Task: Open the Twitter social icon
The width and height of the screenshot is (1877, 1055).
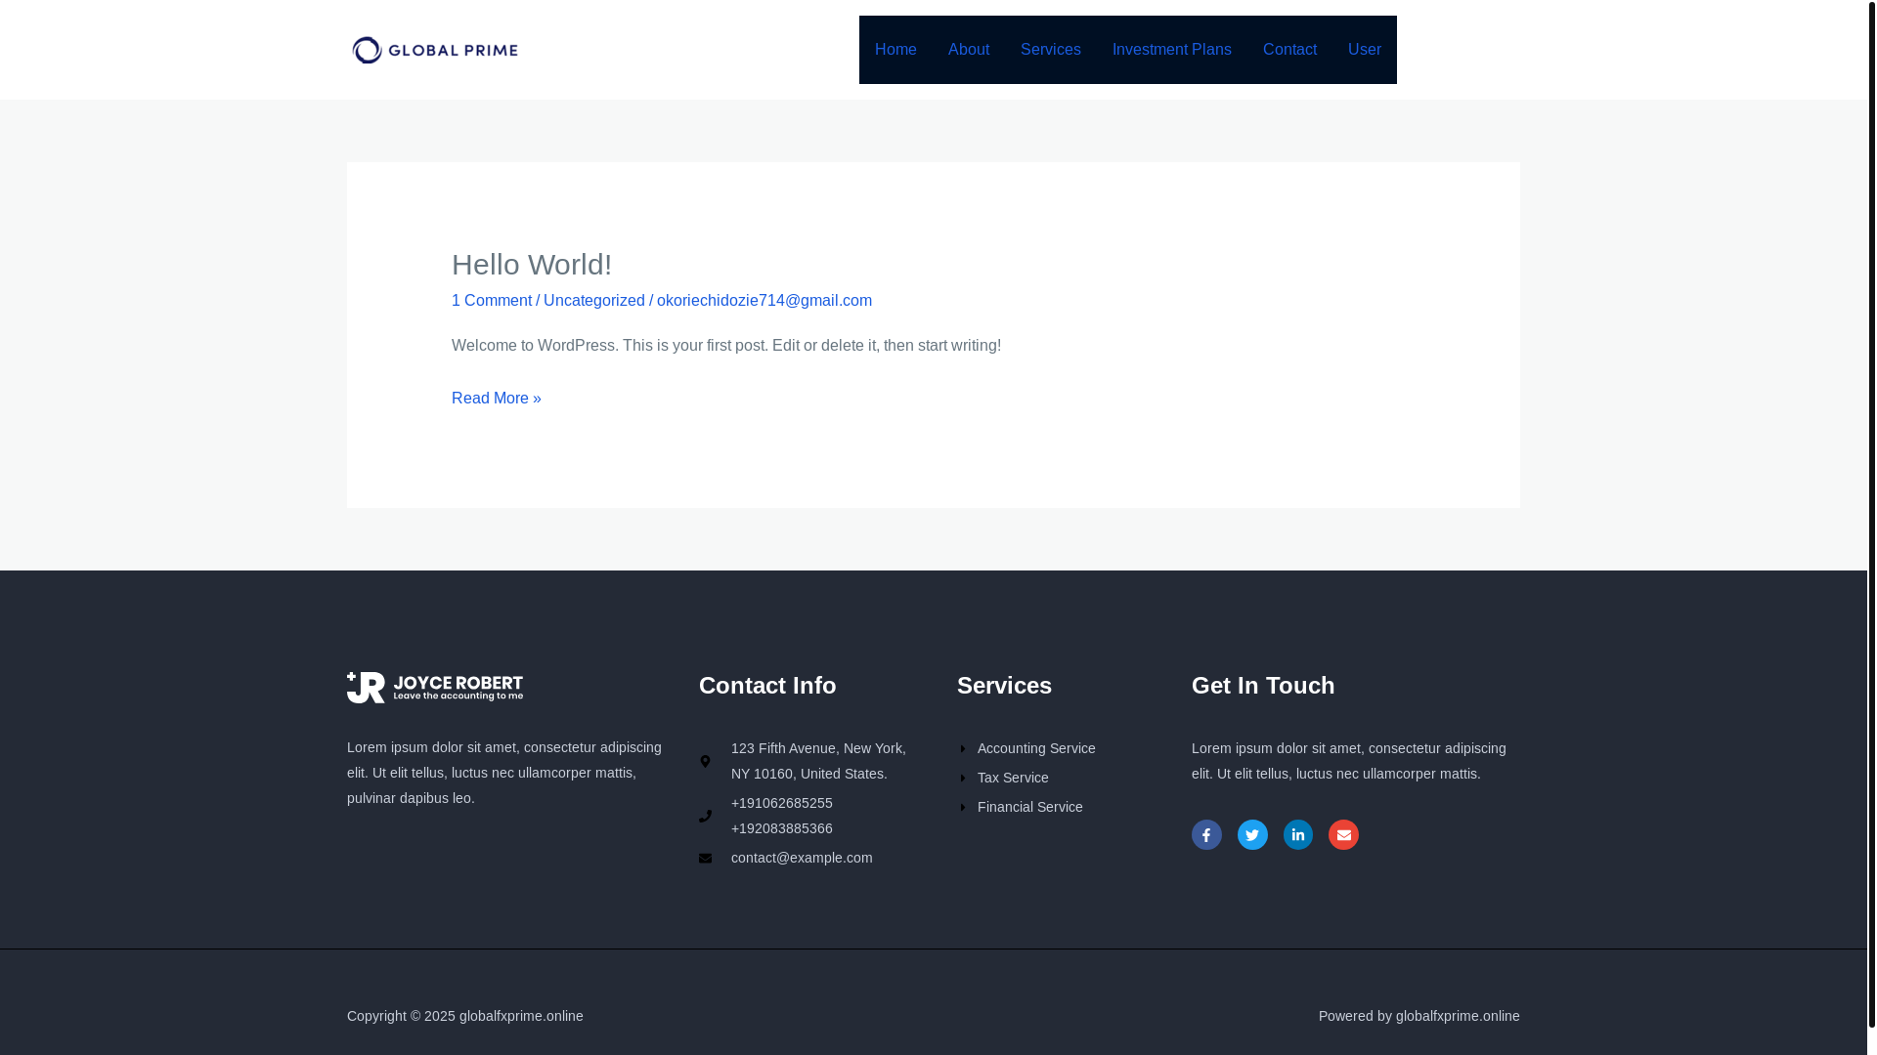Action: tap(1252, 834)
